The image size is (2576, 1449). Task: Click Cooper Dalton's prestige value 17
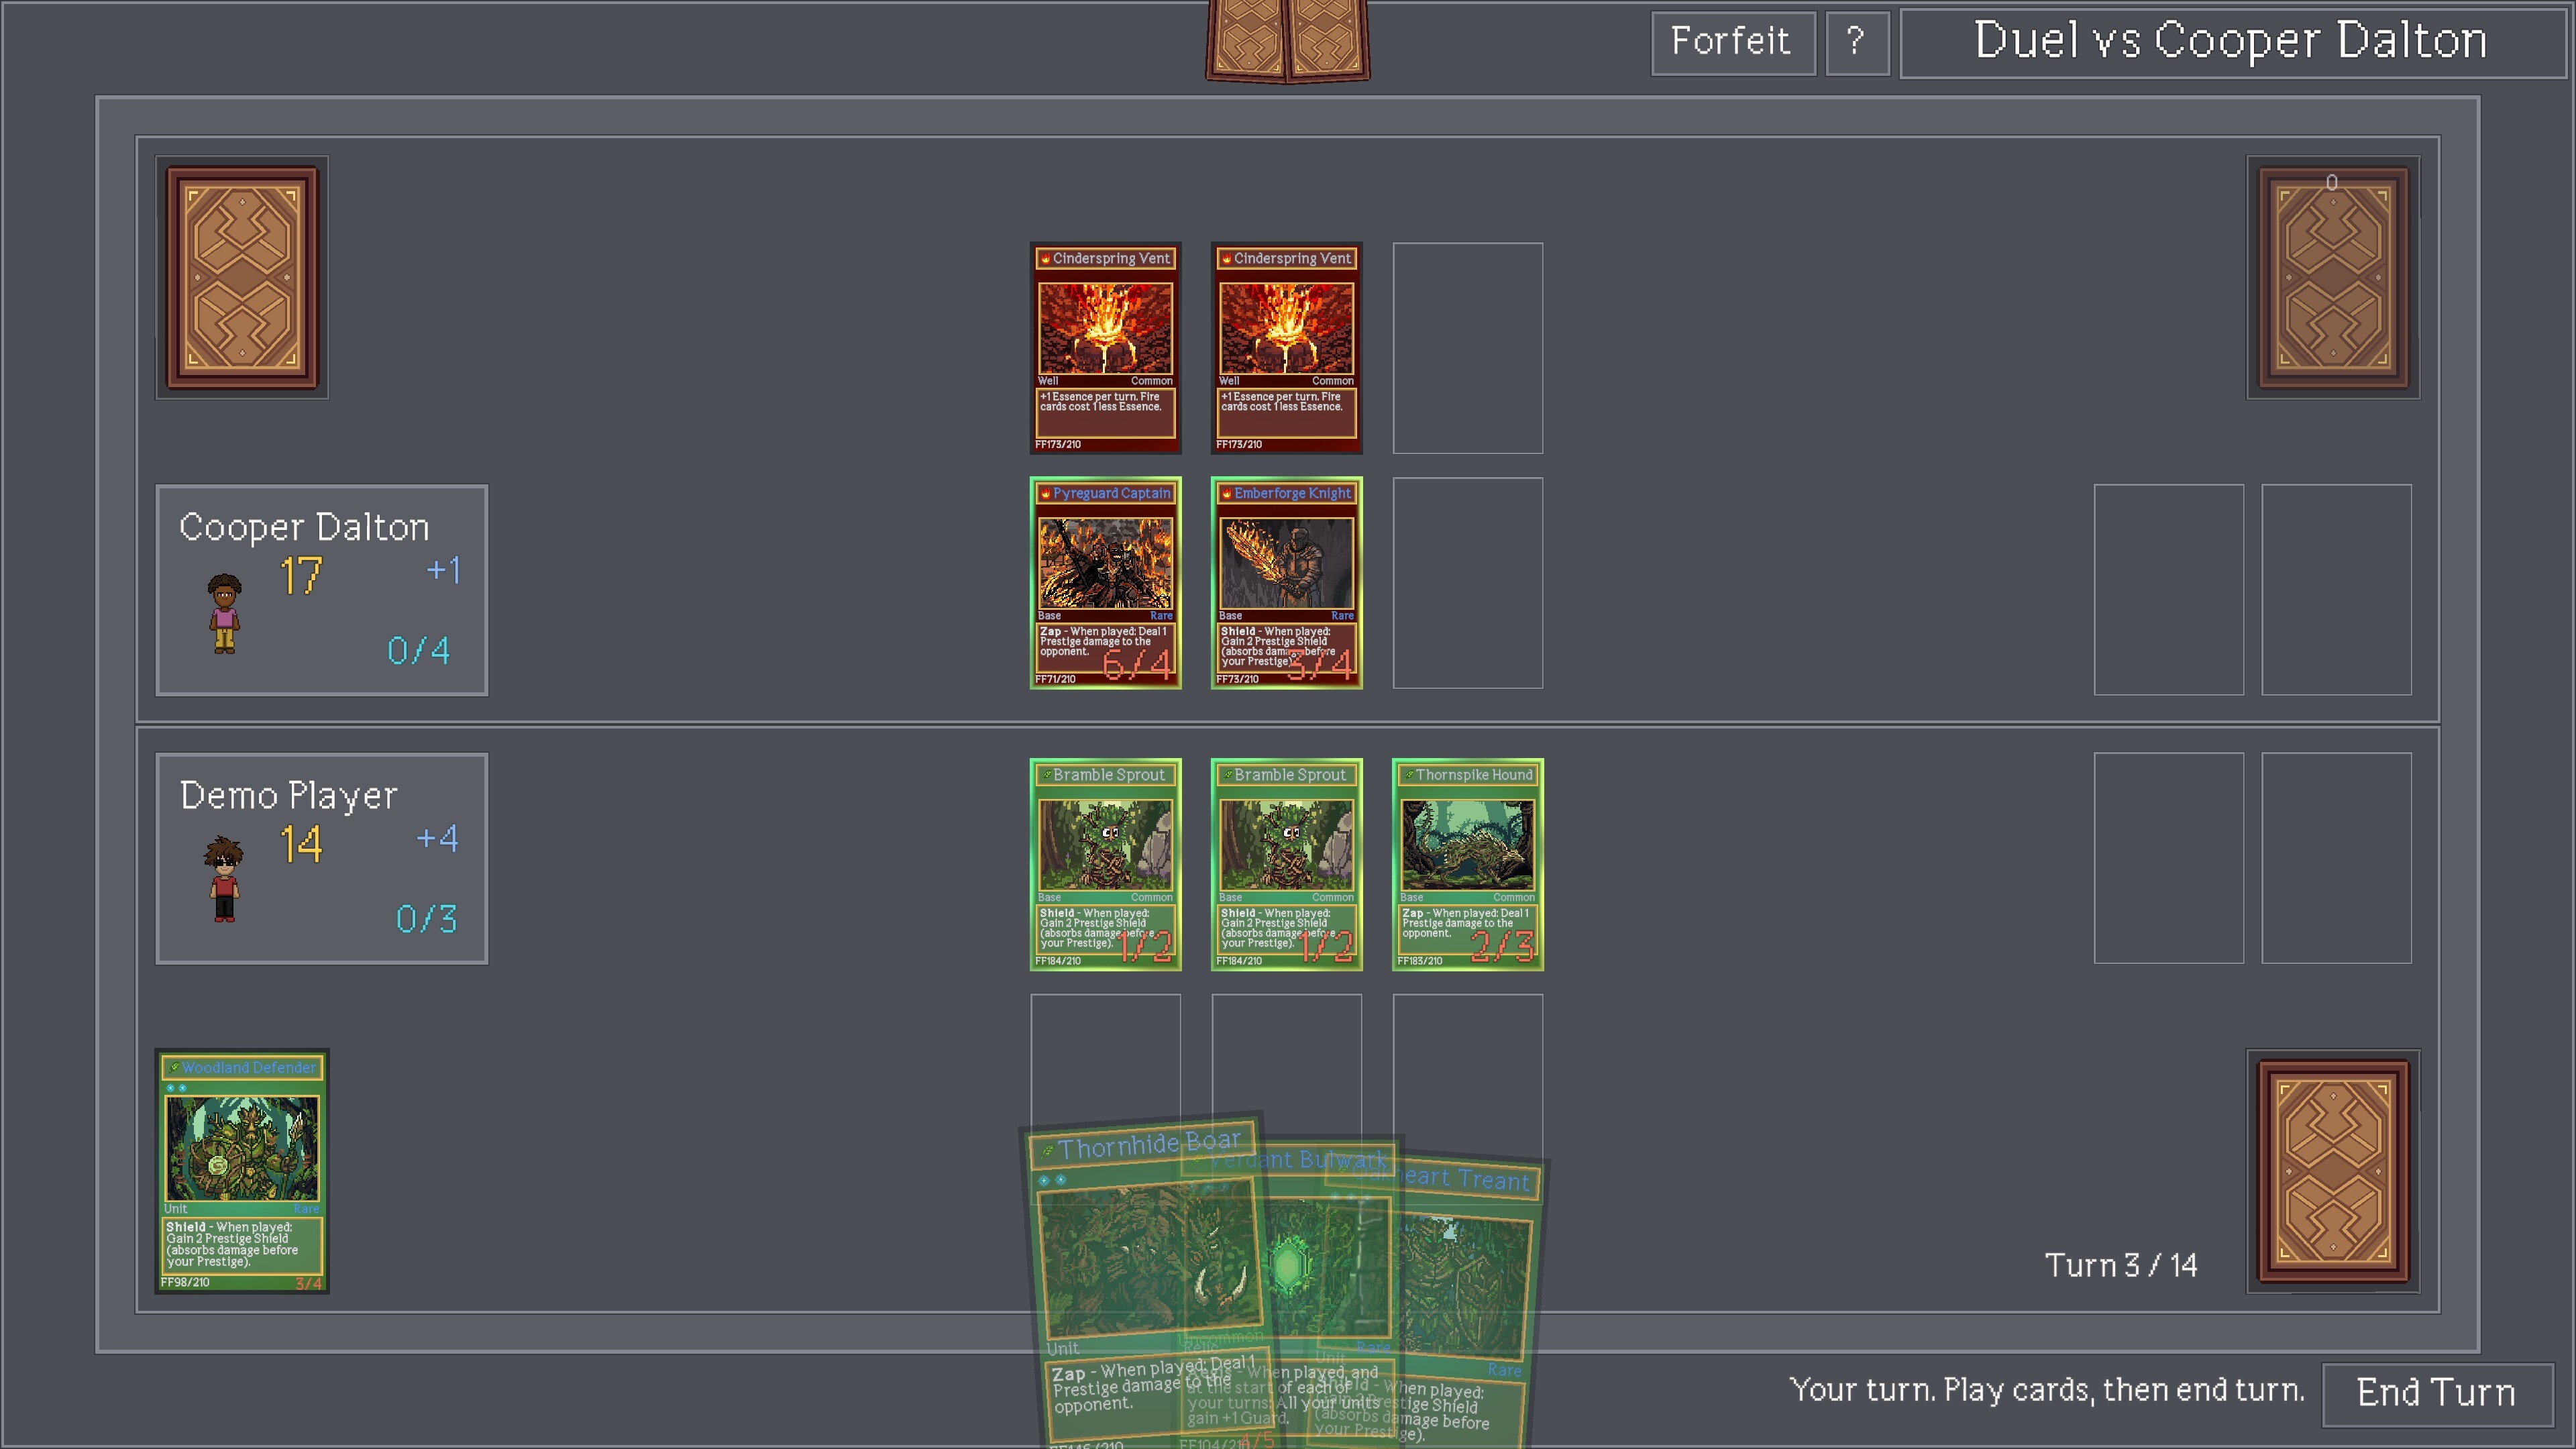coord(301,576)
